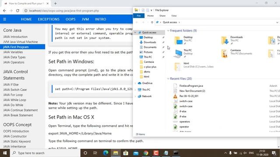Open the Downloads frequent folder icon

click(225, 40)
